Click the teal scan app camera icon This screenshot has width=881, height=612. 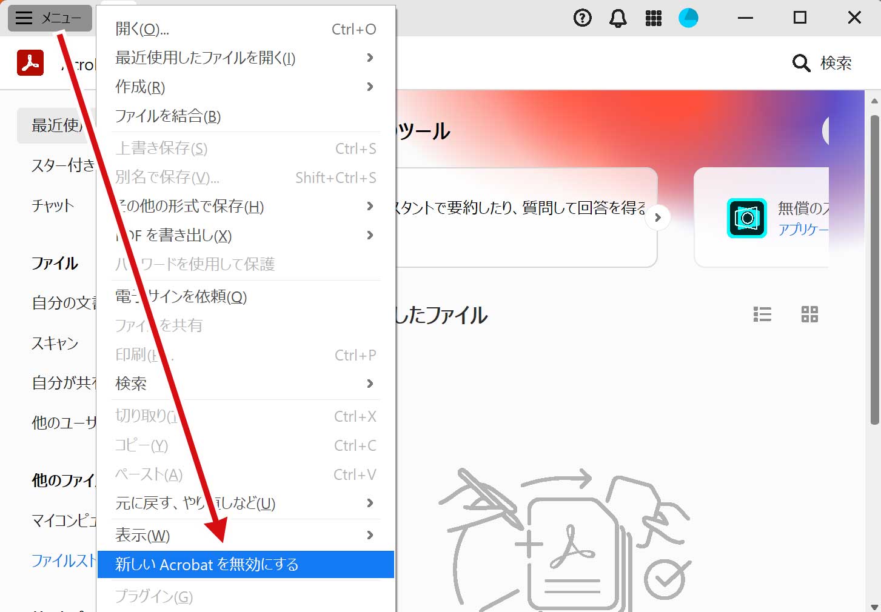(x=747, y=218)
